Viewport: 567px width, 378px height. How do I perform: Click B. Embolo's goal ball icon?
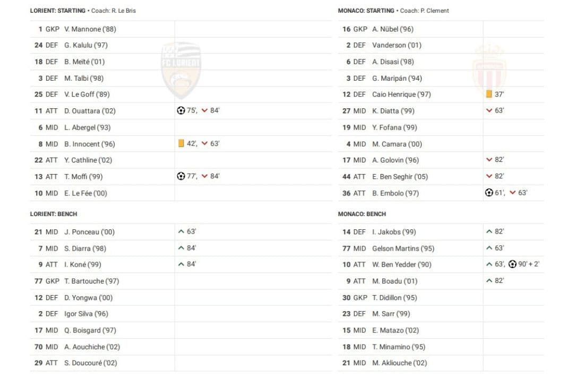(489, 193)
